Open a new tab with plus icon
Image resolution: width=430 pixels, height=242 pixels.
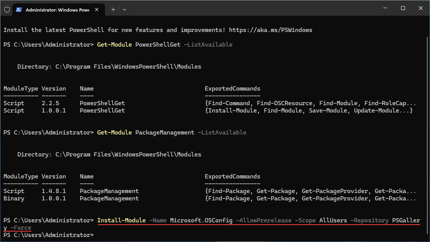tap(113, 10)
